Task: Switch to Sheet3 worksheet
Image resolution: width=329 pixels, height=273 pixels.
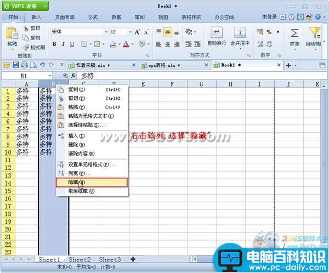Action: 110,260
